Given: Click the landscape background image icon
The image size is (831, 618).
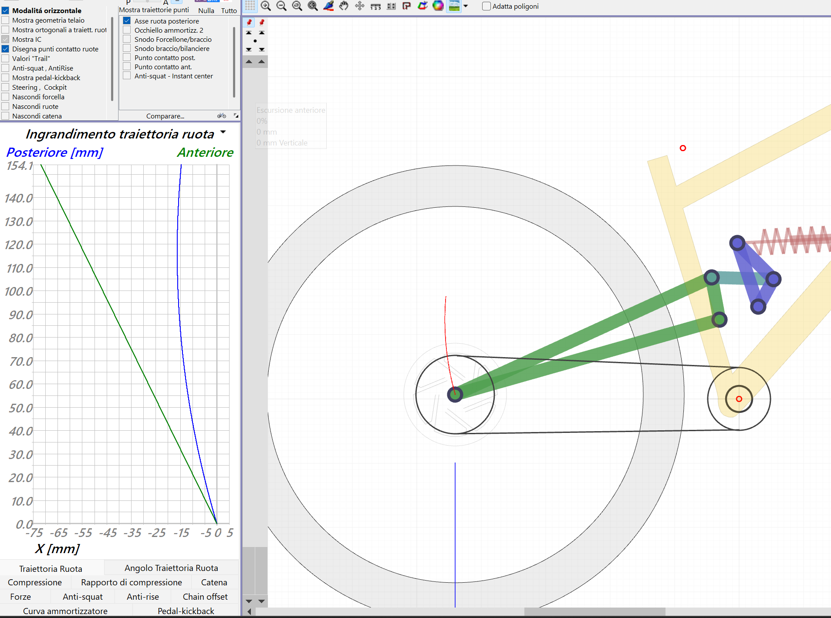Looking at the screenshot, I should click(x=454, y=6).
